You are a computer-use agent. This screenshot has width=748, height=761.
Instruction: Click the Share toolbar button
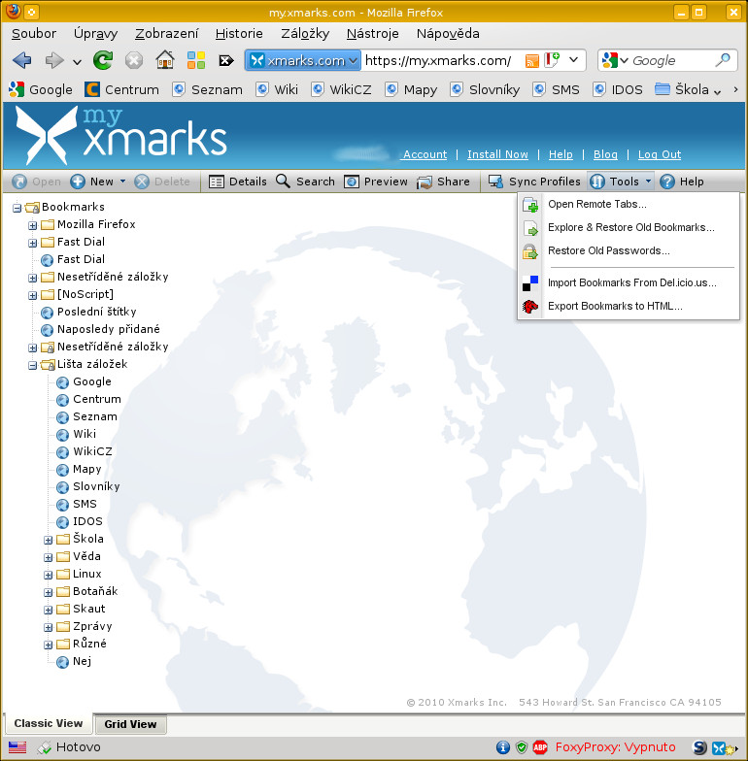[x=443, y=182]
